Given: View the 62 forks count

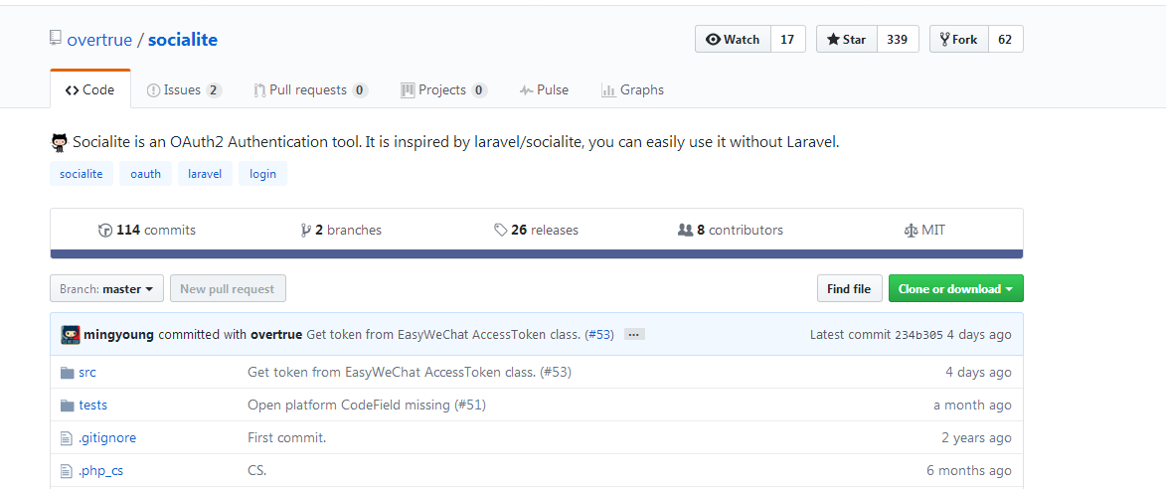Looking at the screenshot, I should pos(1005,40).
